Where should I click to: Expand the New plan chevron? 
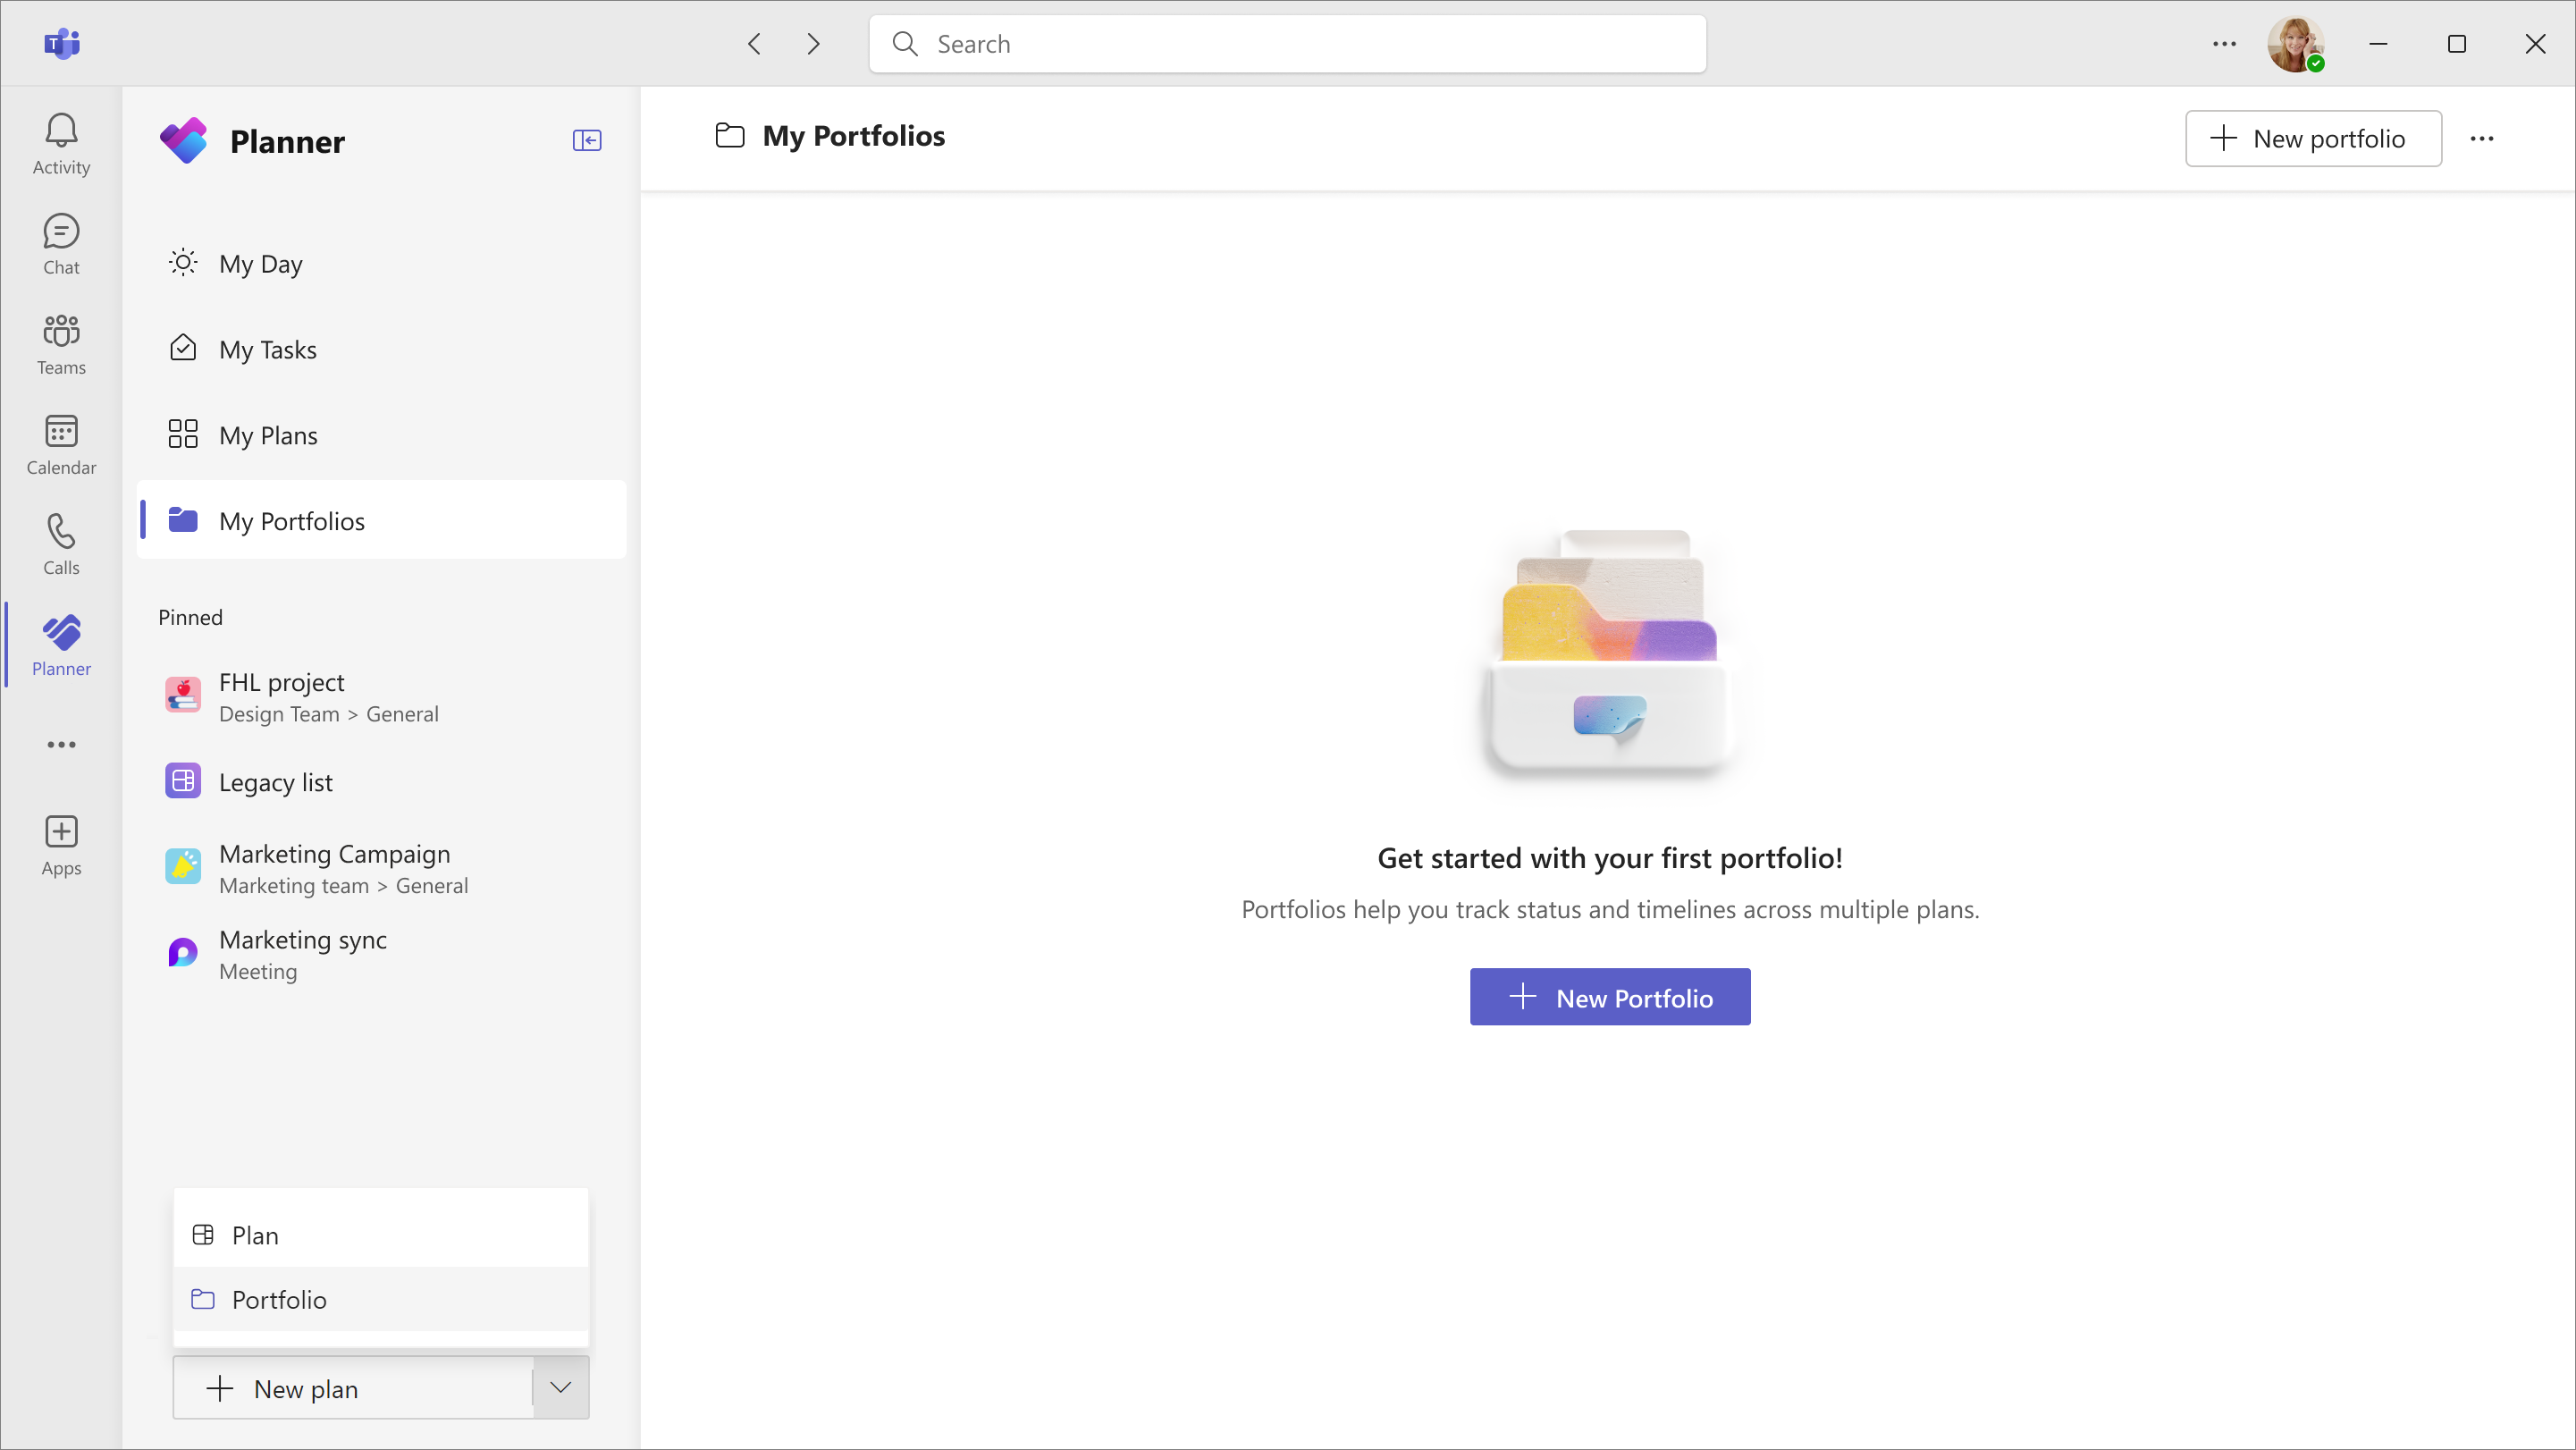[x=559, y=1388]
